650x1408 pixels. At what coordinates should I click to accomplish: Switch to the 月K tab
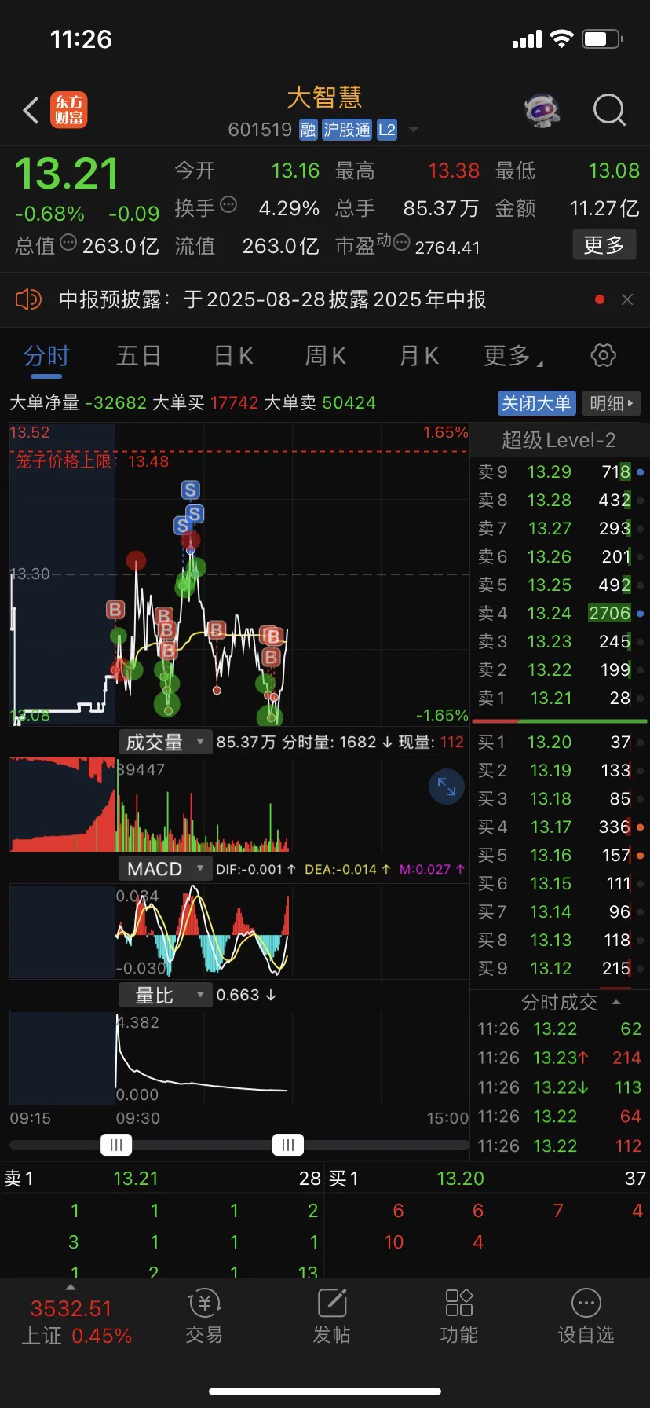pyautogui.click(x=418, y=357)
